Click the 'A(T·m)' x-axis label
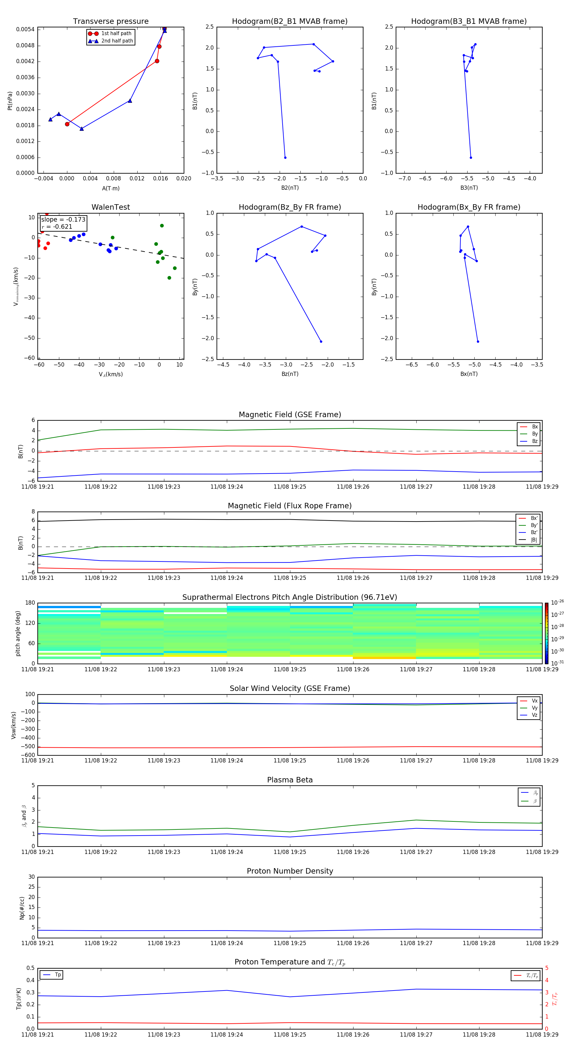 (111, 188)
